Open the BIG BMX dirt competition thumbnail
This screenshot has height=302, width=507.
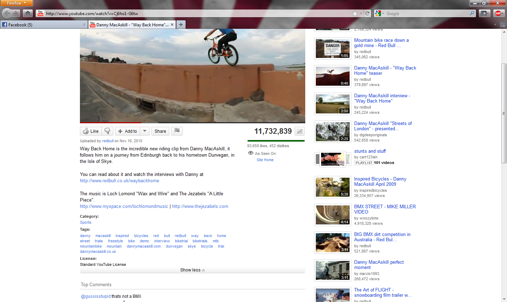[333, 243]
